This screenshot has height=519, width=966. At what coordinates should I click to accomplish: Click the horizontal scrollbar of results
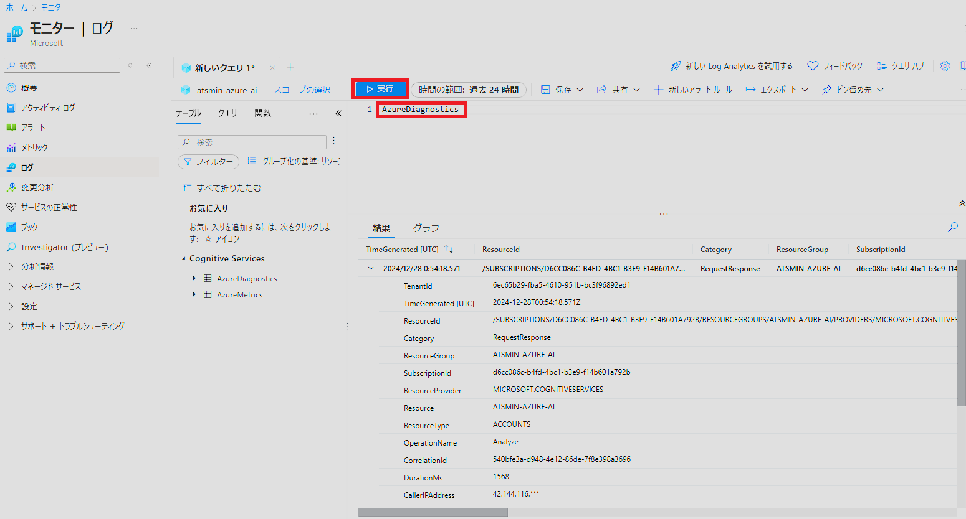433,512
